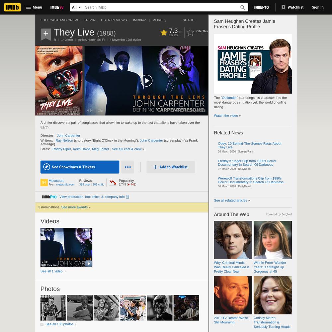332x332 pixels.
Task: Open the Criminal Minds article thumbnail
Action: point(233,240)
